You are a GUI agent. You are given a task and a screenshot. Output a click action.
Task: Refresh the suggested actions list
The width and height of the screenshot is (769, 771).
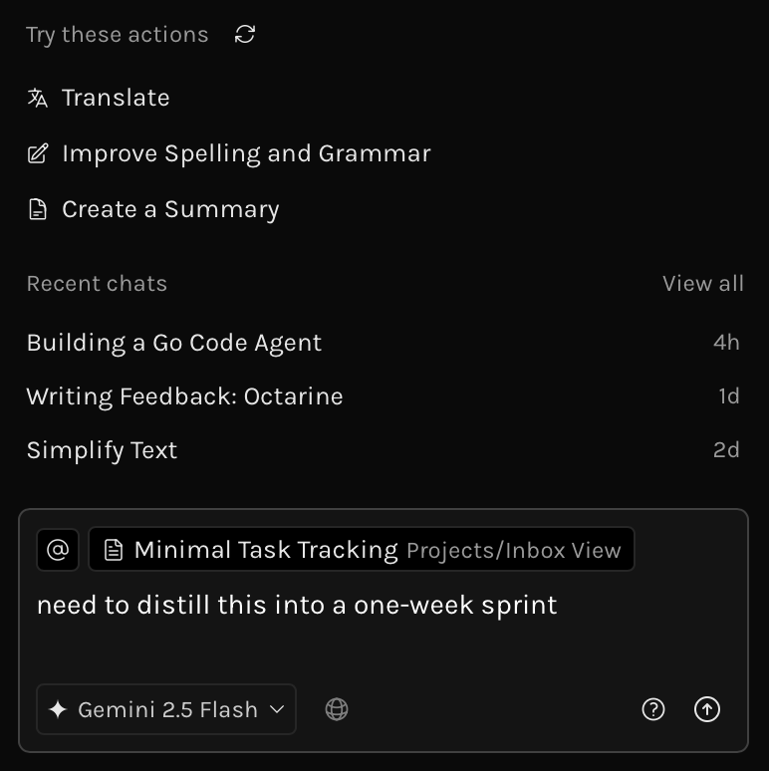pos(245,35)
